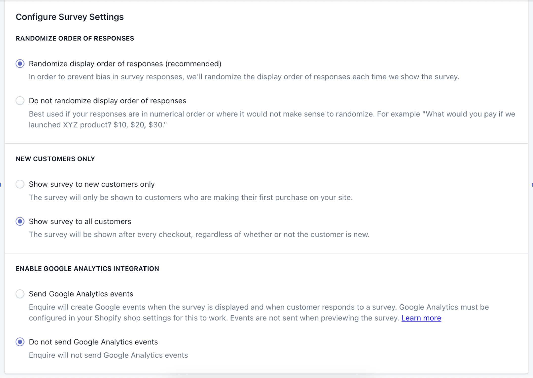Viewport: 533px width, 378px height.
Task: Open the "Learn more" link
Action: pos(421,318)
